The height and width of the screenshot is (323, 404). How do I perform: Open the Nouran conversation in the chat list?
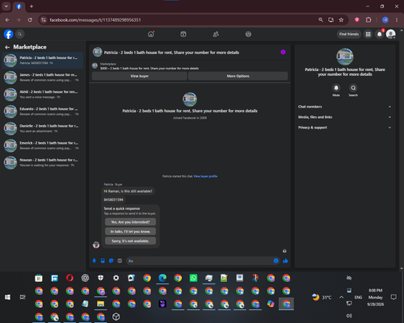click(x=43, y=162)
